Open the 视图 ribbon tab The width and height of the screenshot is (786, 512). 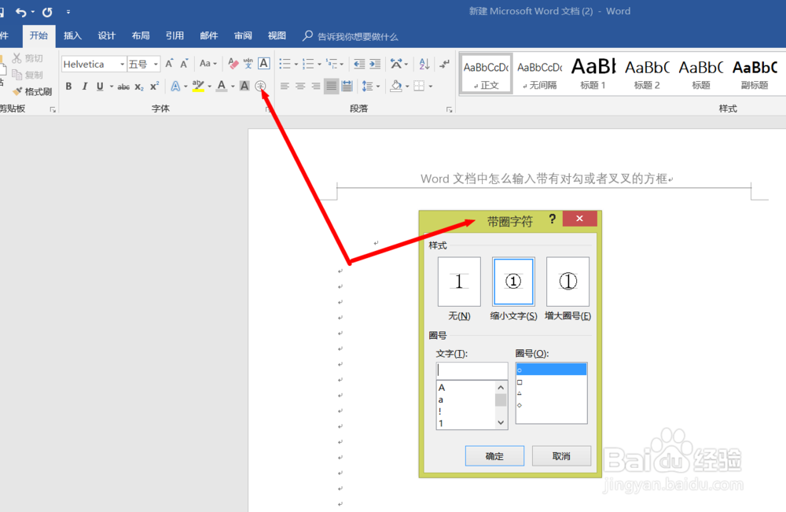(x=277, y=35)
